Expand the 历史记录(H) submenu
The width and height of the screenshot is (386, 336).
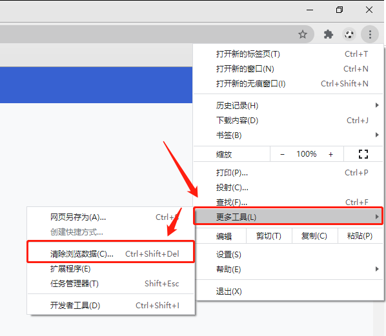[289, 106]
